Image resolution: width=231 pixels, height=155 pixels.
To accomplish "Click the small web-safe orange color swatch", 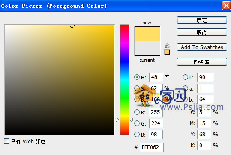I will pyautogui.click(x=167, y=52).
